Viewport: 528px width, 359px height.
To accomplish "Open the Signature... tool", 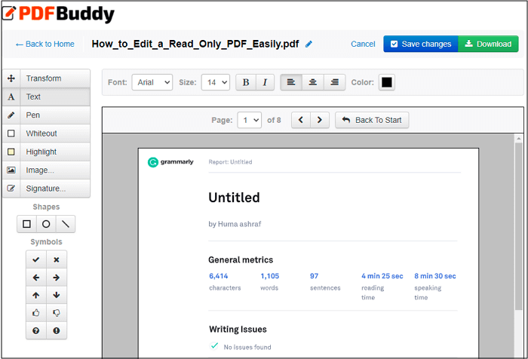I will 47,189.
